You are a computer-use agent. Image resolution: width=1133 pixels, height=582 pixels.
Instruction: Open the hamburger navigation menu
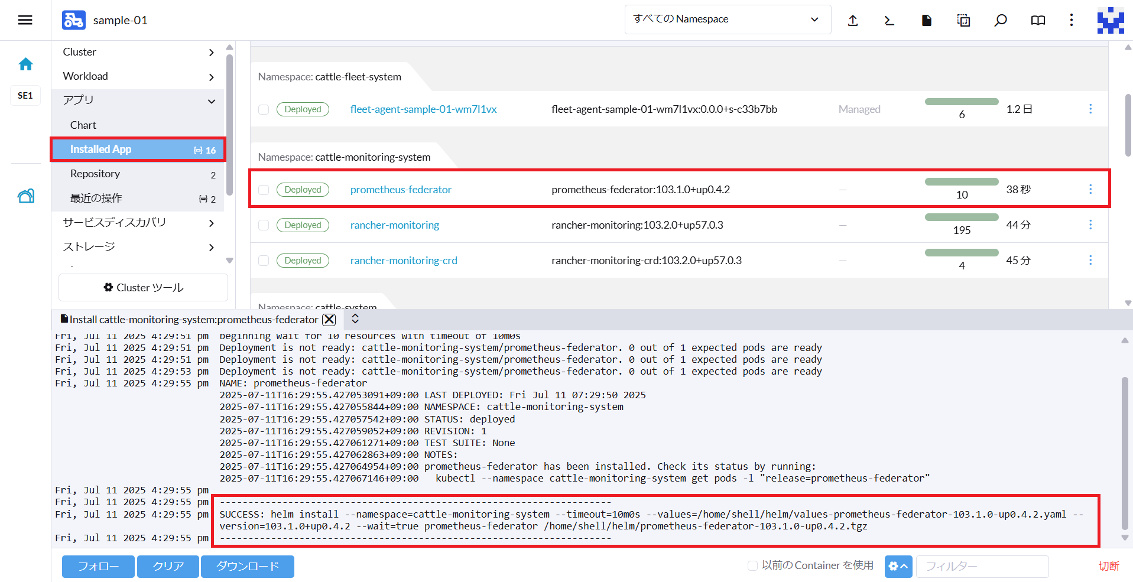click(x=25, y=20)
